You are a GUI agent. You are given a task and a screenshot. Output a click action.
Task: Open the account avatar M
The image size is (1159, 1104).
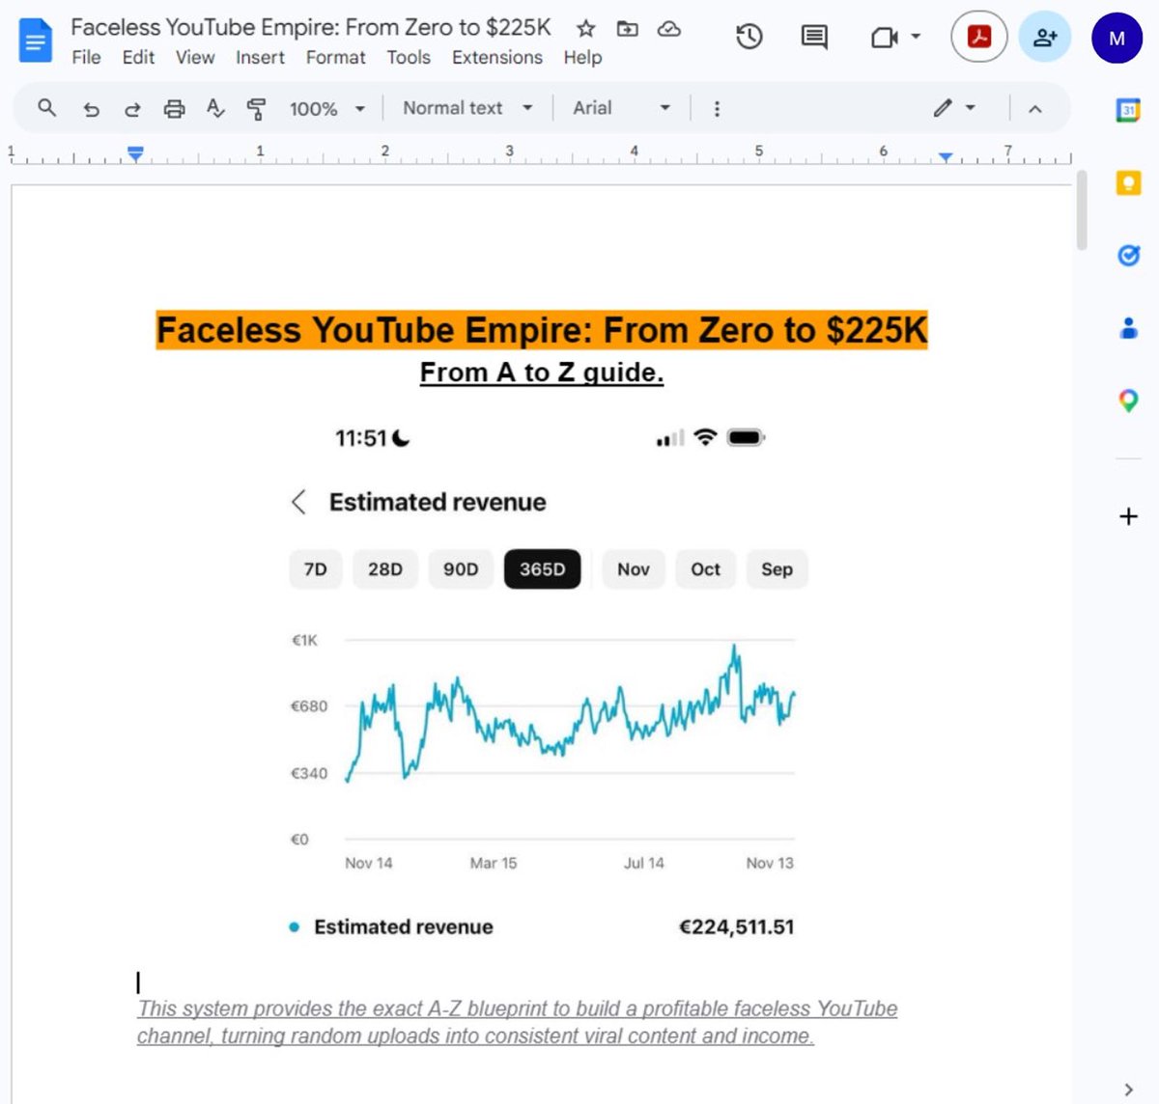coord(1117,39)
